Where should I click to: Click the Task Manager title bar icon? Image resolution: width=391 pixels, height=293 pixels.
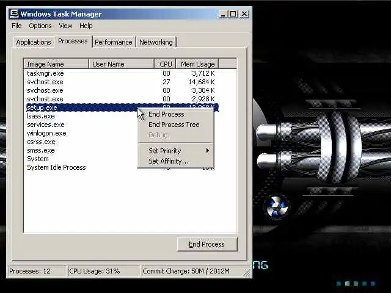click(x=14, y=14)
